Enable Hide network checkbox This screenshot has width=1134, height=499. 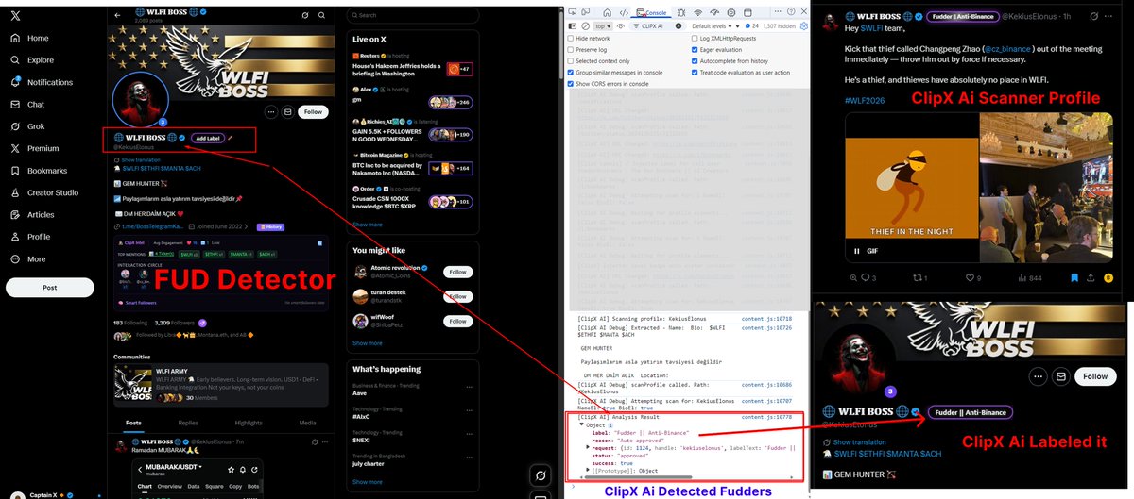(571, 39)
